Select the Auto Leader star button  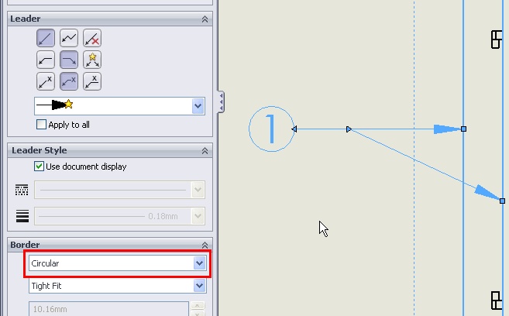pyautogui.click(x=92, y=60)
